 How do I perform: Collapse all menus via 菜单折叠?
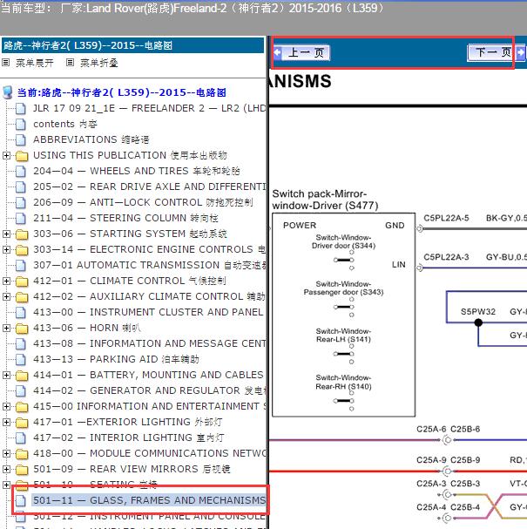98,63
